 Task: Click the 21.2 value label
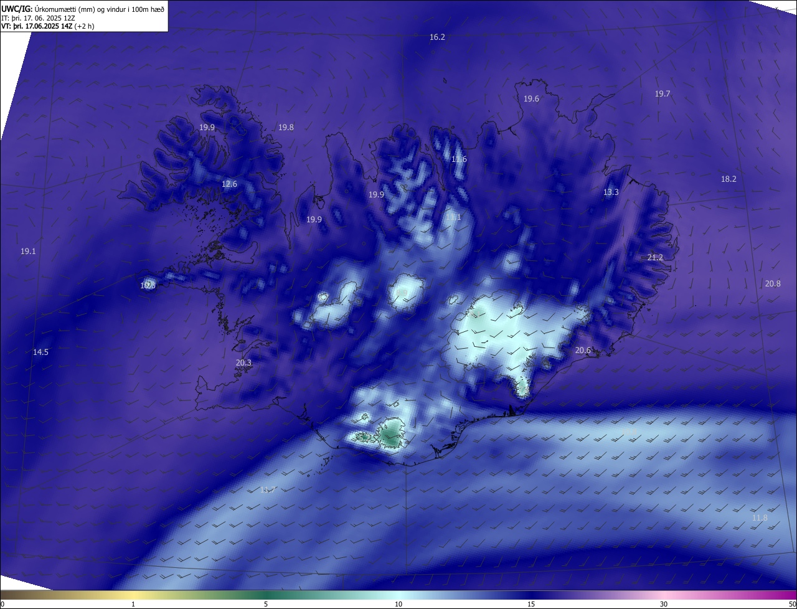click(x=655, y=258)
